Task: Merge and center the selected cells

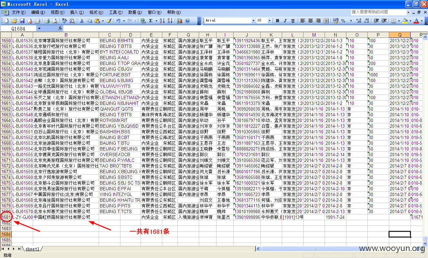Action: [326, 21]
